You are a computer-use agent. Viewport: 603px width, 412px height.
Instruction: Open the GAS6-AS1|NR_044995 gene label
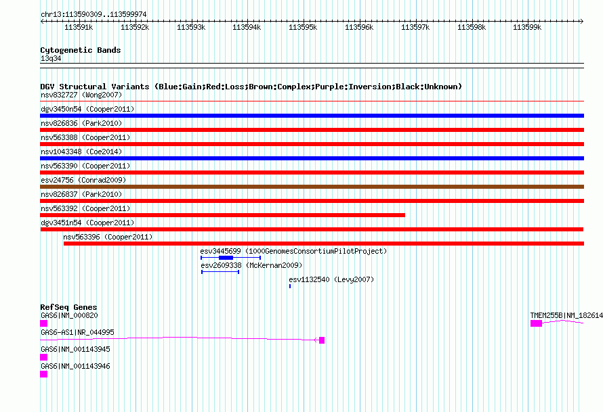pos(77,333)
